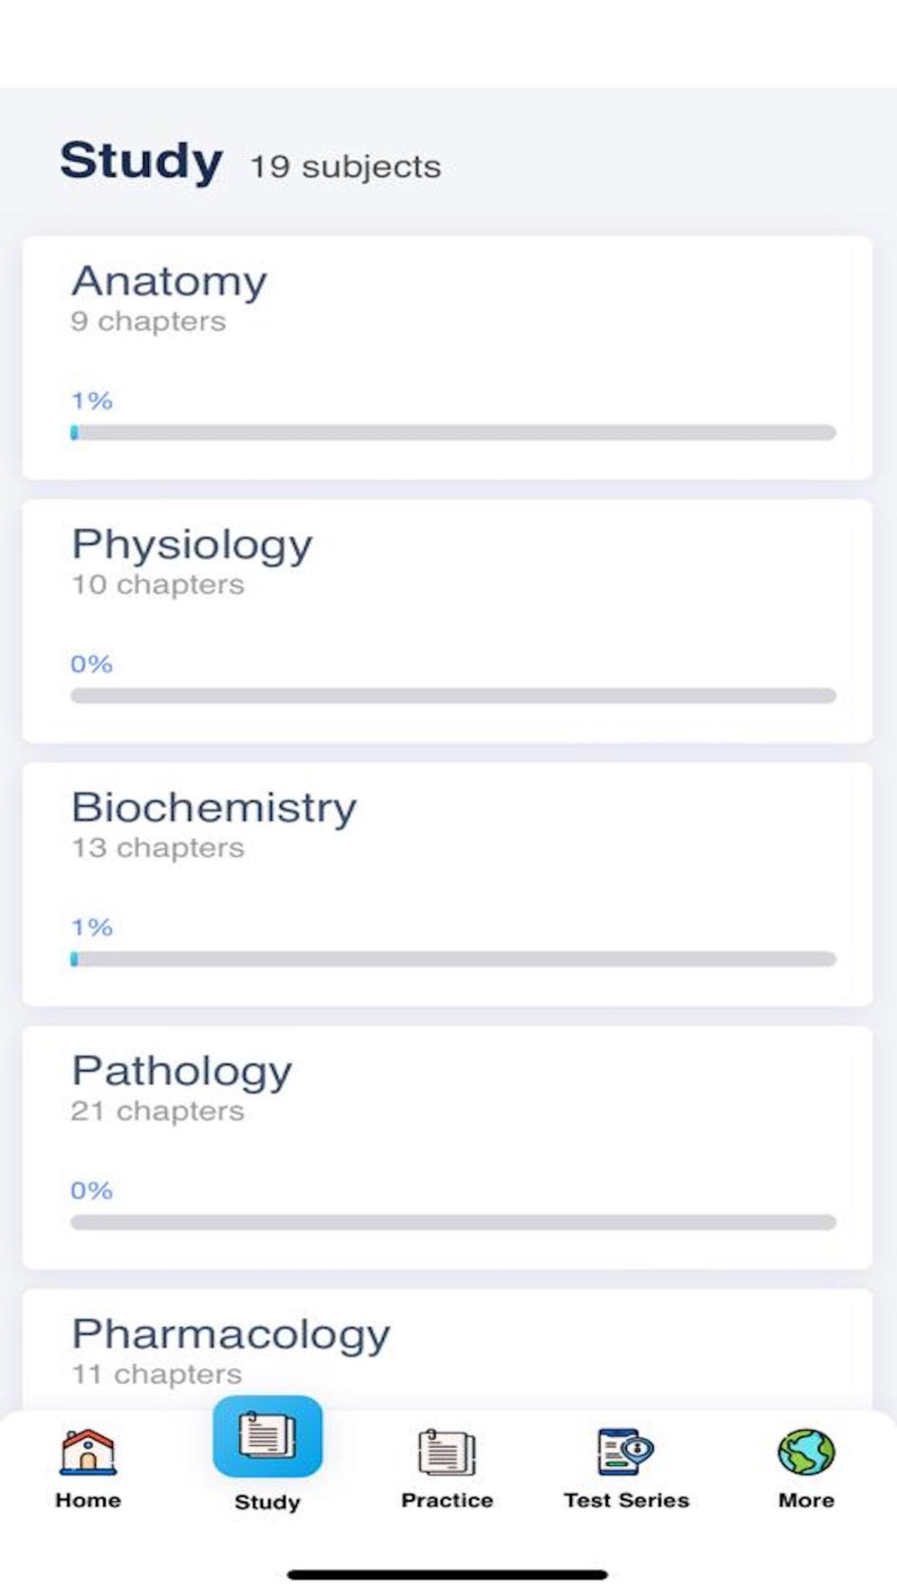This screenshot has width=897, height=1596.
Task: Click the 19 subjects count label
Action: tap(345, 167)
